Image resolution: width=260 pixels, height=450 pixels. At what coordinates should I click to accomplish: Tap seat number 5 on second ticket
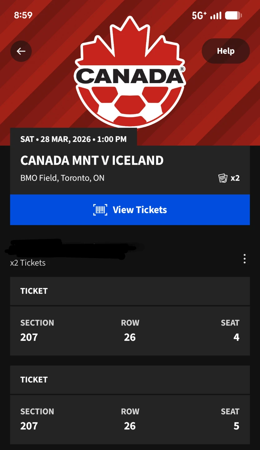click(236, 426)
